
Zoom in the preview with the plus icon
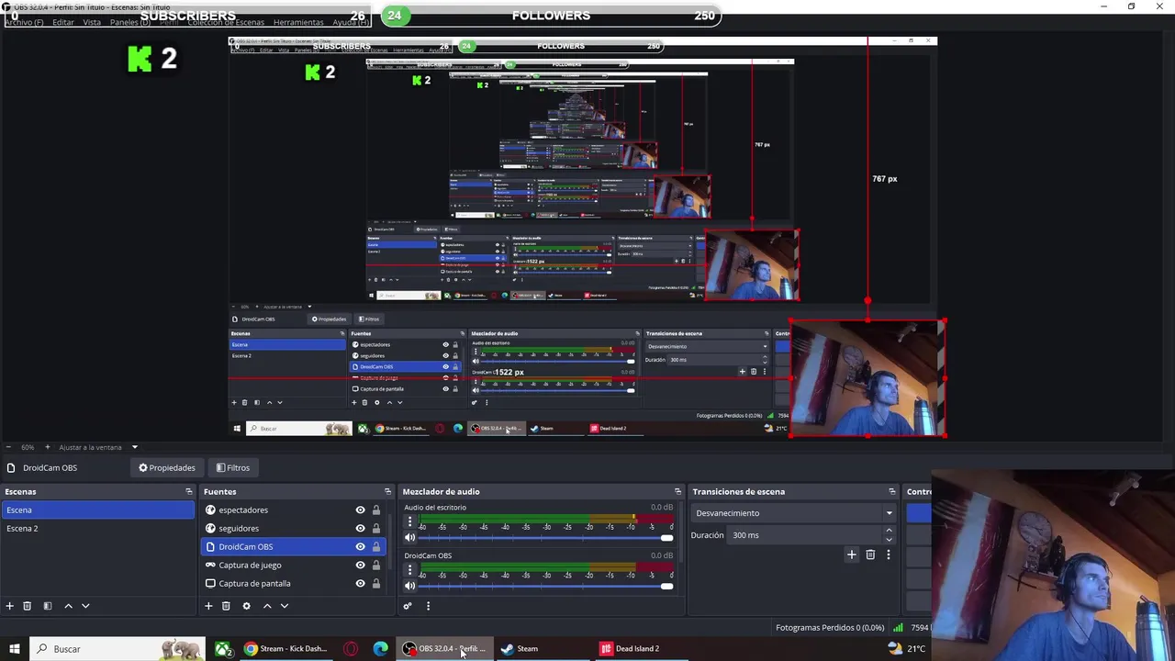tap(48, 447)
